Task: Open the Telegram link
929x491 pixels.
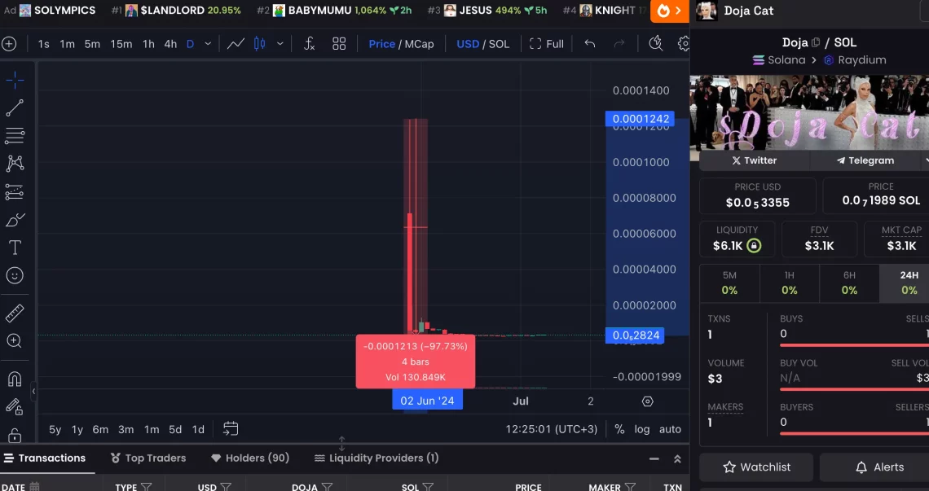Action: [x=865, y=160]
